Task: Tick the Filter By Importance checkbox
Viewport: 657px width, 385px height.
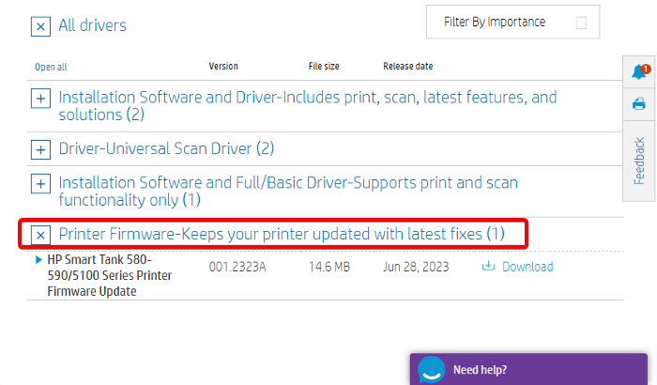Action: coord(581,23)
